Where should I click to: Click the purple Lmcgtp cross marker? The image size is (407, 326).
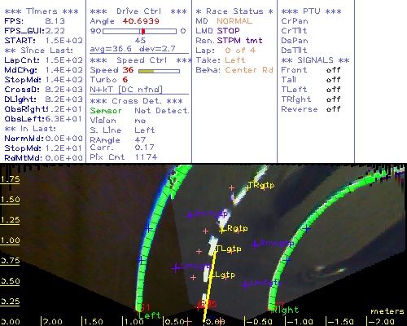pyautogui.click(x=176, y=268)
